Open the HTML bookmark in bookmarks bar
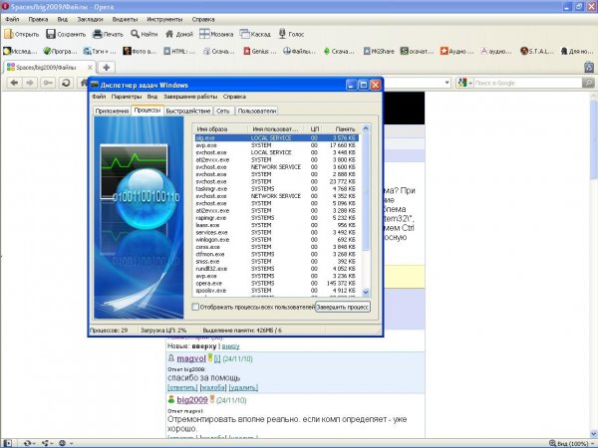 pyautogui.click(x=179, y=51)
